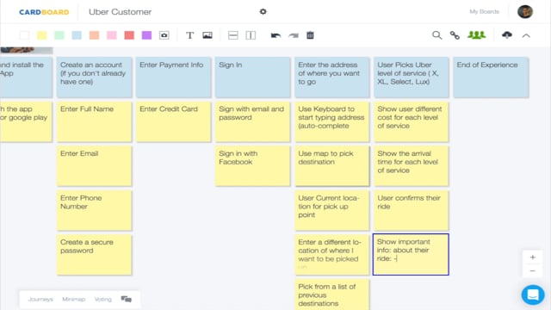Choose the yellow card color swatch
Viewport: 551px width, 310px height.
[x=42, y=35]
